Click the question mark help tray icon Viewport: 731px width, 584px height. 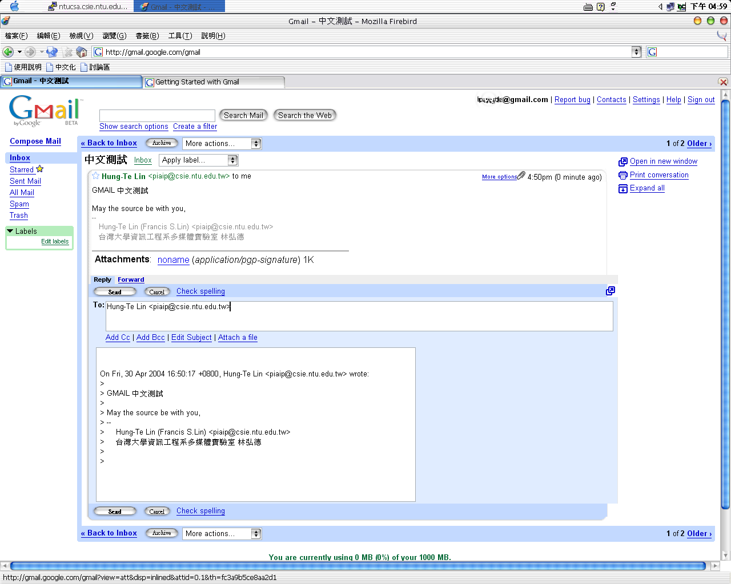pos(600,7)
